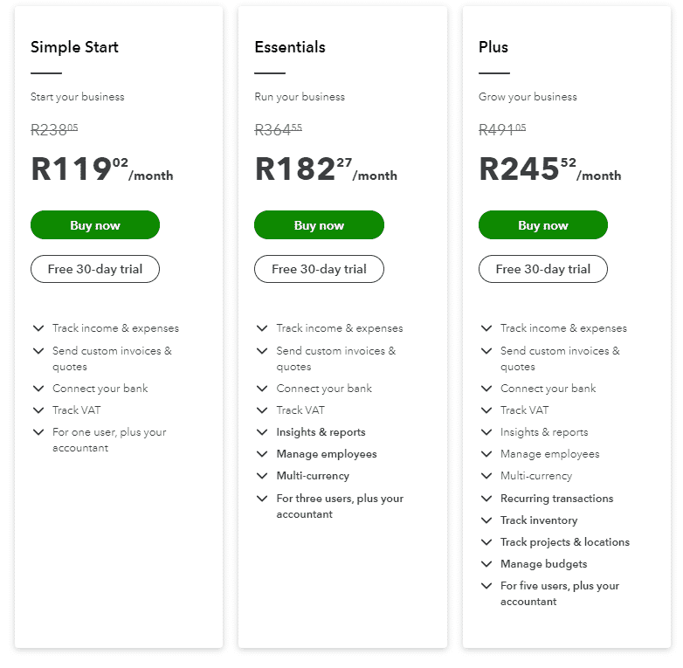Expand Track income & expenses in Simple Start
The height and width of the screenshot is (668, 683).
pyautogui.click(x=38, y=328)
